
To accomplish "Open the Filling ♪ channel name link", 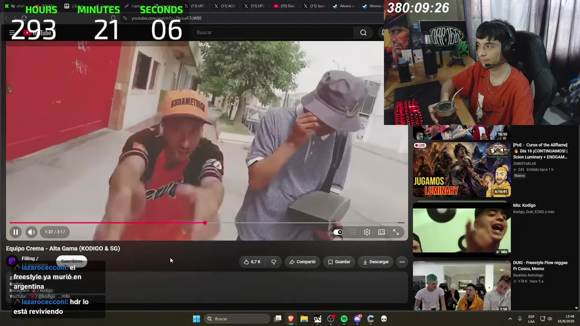I will point(30,259).
